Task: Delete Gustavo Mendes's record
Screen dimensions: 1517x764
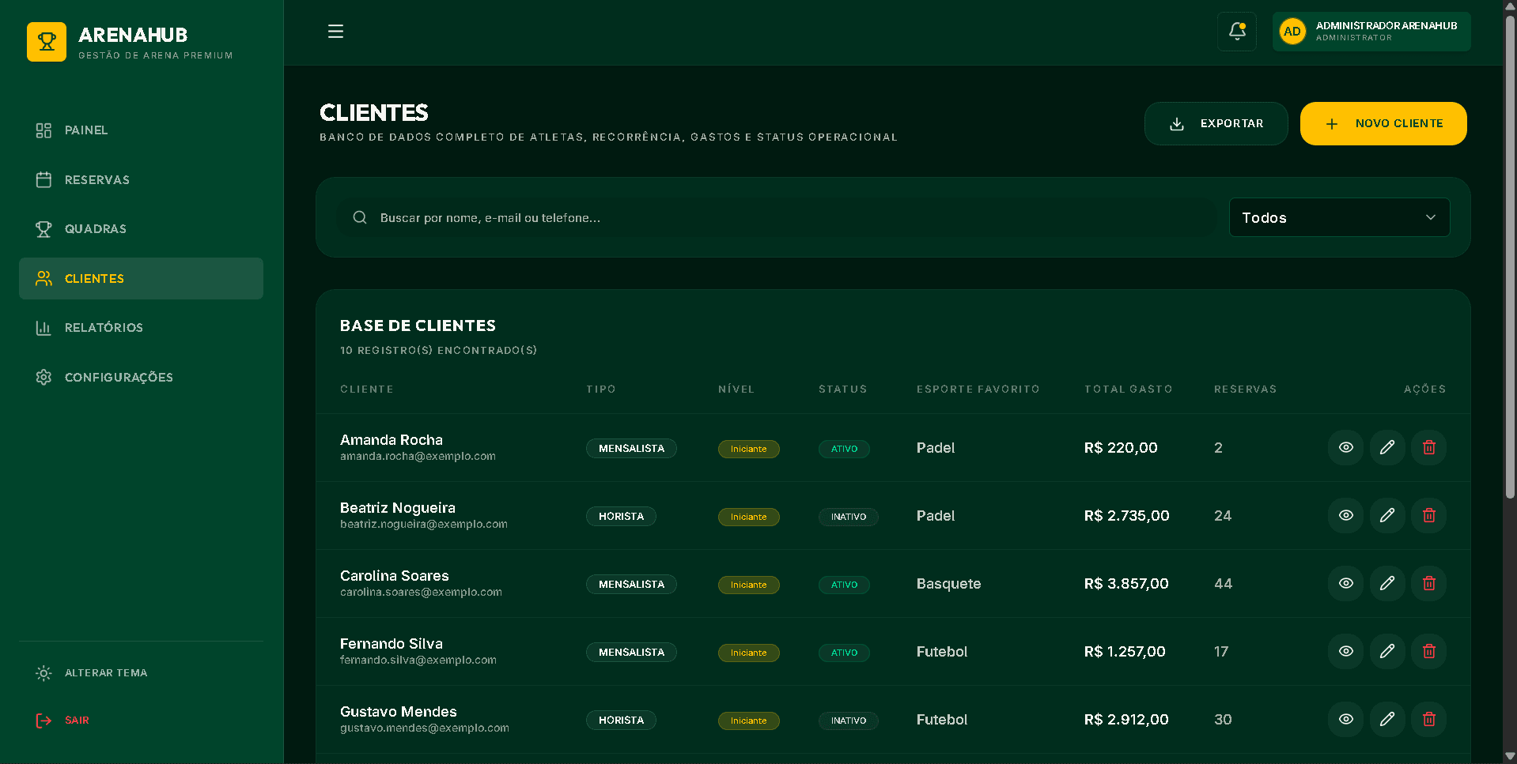Action: [x=1429, y=720]
